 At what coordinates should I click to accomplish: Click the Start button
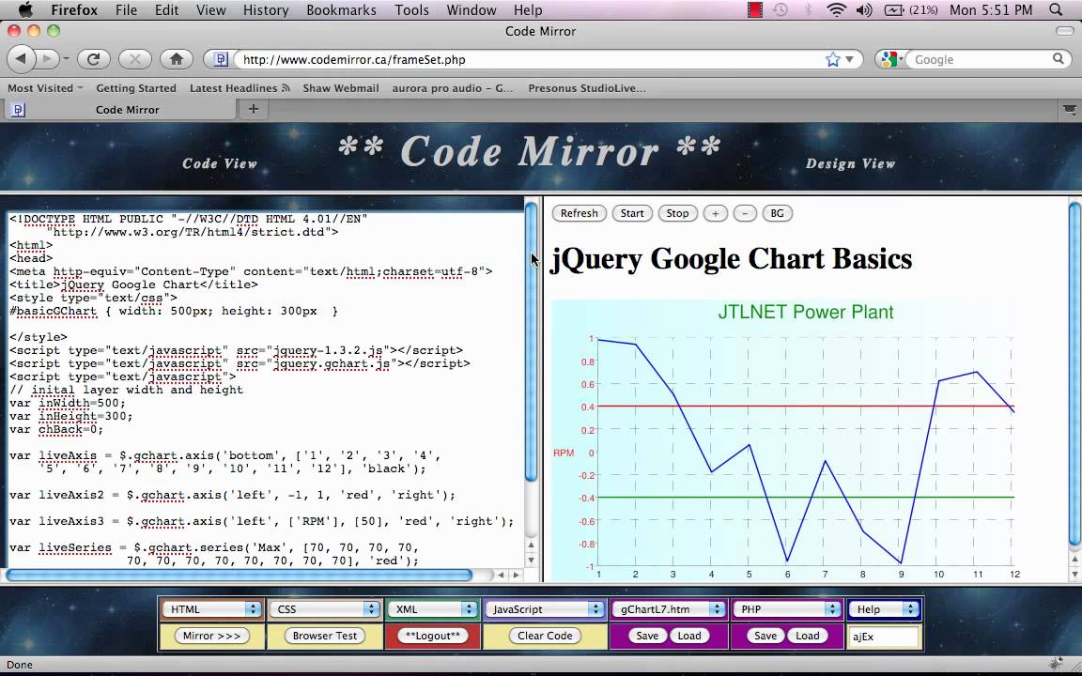(x=632, y=213)
